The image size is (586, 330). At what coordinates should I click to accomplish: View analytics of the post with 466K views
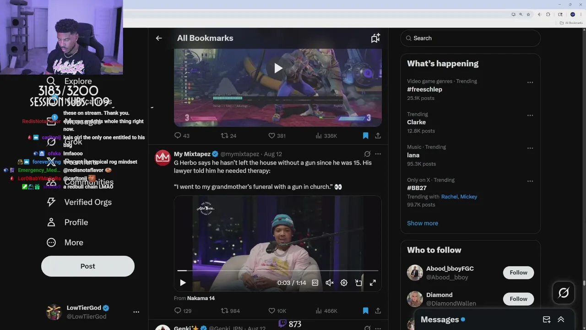(x=326, y=311)
